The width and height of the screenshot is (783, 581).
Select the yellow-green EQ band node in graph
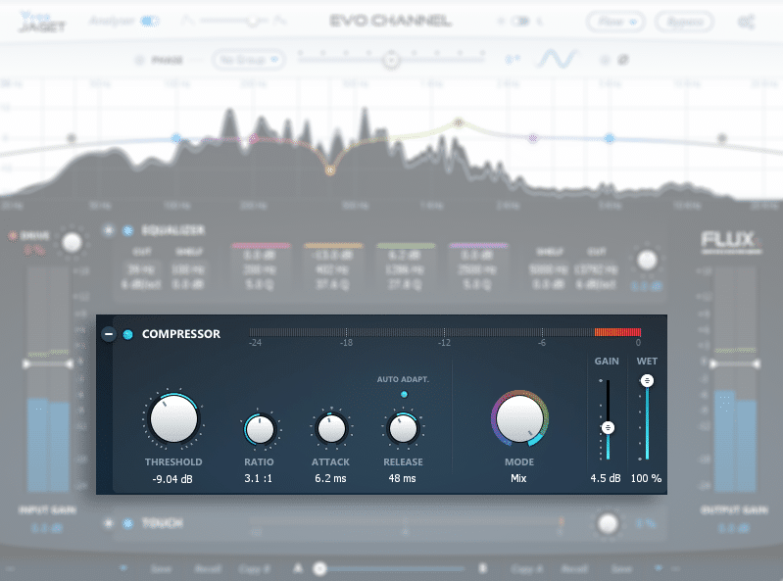point(459,122)
